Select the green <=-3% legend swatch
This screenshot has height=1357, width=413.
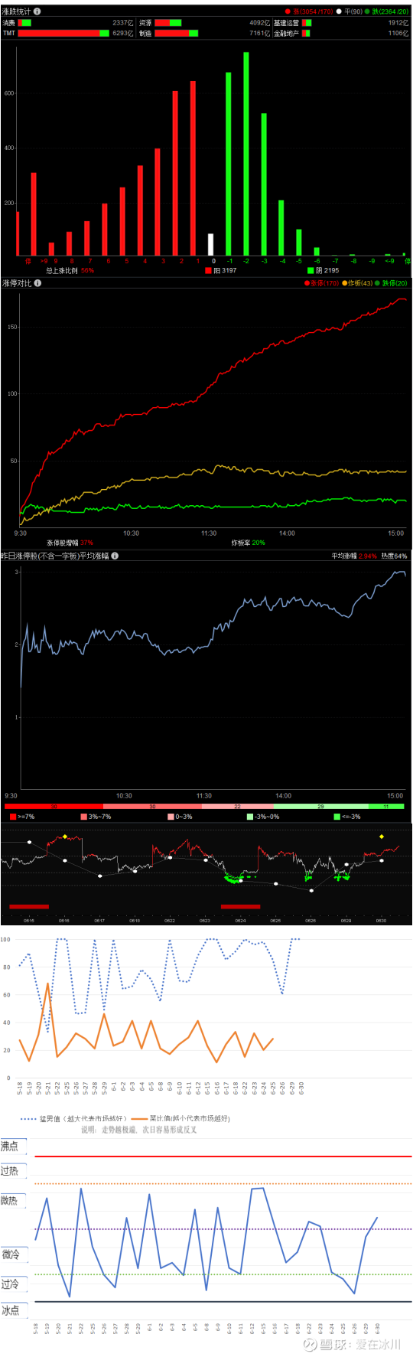337,817
